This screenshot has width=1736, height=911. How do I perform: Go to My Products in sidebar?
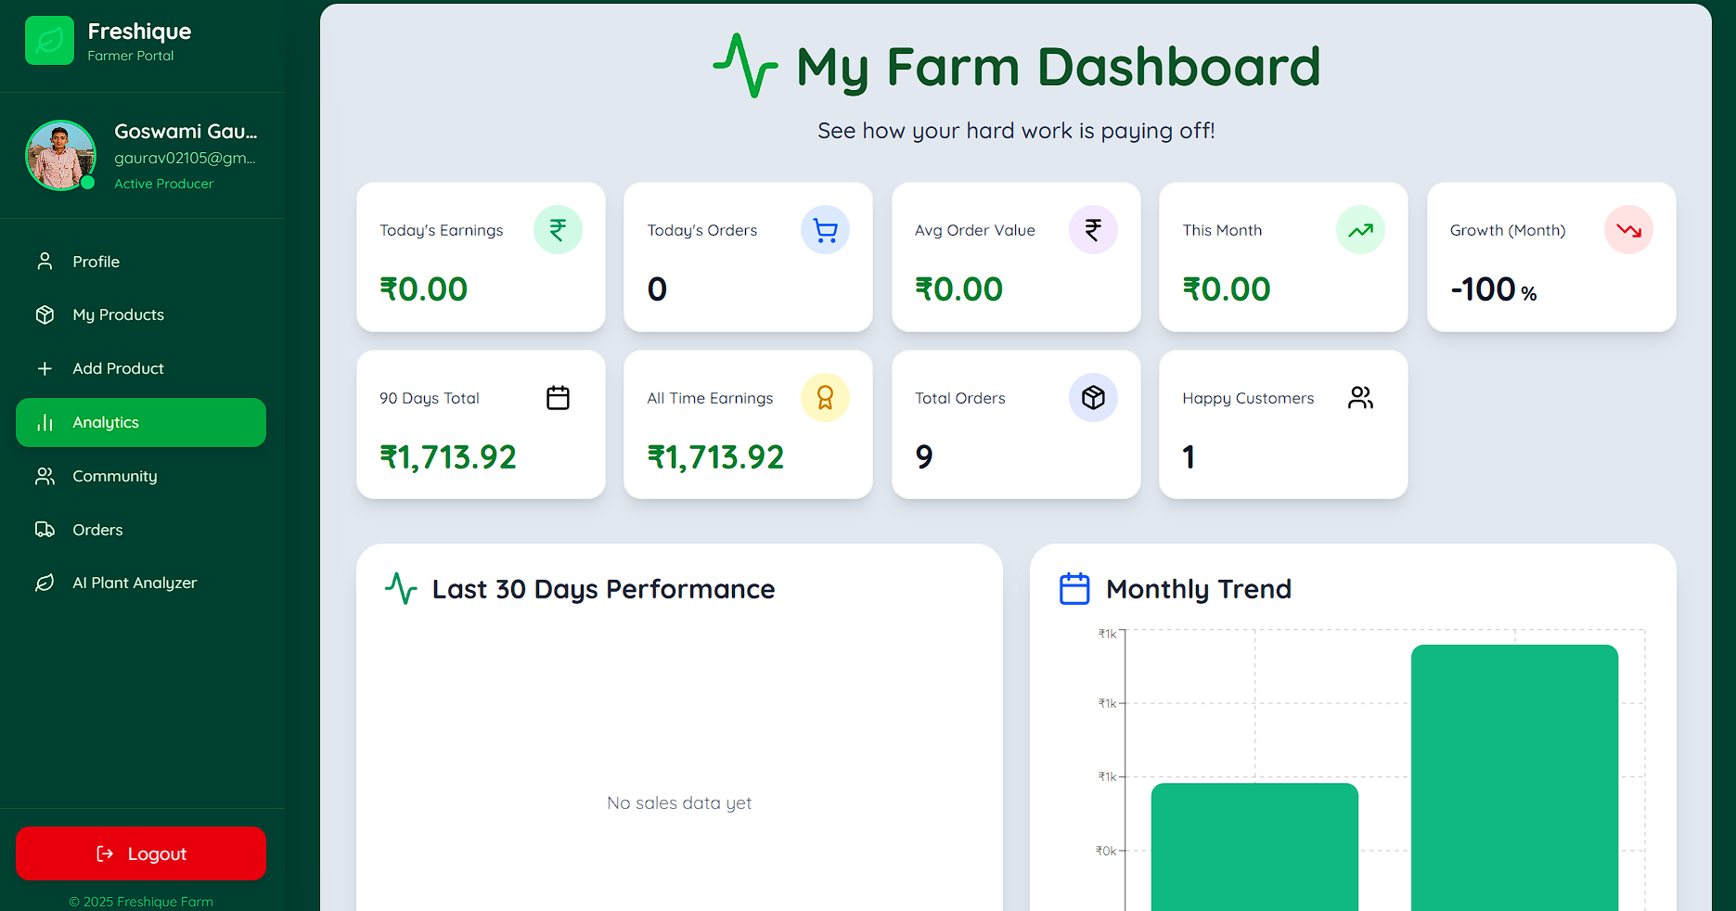[141, 314]
